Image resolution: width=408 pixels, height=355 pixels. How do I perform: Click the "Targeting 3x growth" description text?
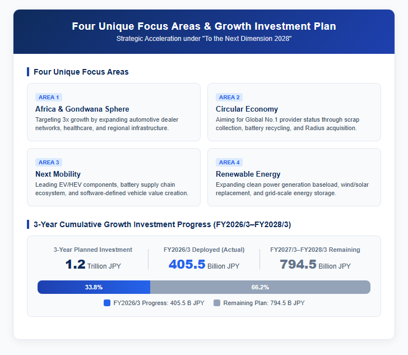[106, 124]
